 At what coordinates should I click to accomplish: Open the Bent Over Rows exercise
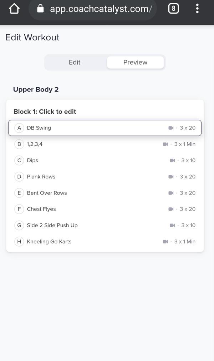47,193
